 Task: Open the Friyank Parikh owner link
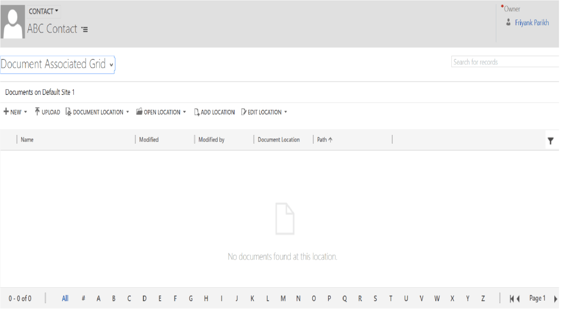point(532,23)
